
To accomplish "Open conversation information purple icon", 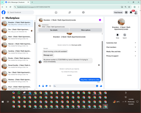I will pos(100,20).
